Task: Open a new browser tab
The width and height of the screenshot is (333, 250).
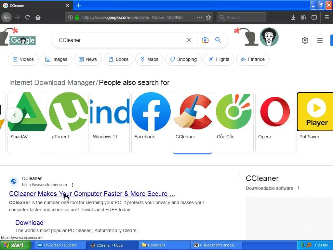Action: (78, 5)
